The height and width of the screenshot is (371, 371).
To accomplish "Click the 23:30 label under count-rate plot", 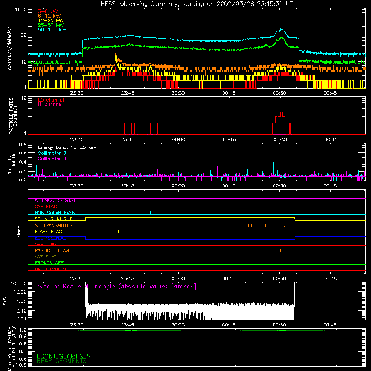I will click(x=77, y=93).
